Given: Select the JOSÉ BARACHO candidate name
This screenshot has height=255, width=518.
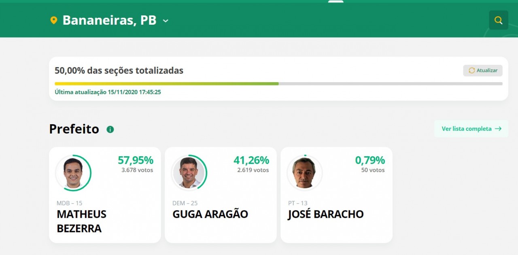Looking at the screenshot, I should [326, 214].
